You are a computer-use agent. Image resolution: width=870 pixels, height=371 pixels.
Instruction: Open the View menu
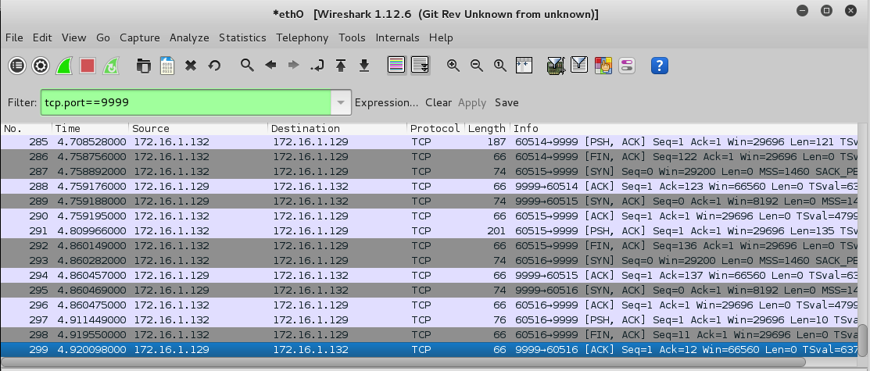click(73, 37)
